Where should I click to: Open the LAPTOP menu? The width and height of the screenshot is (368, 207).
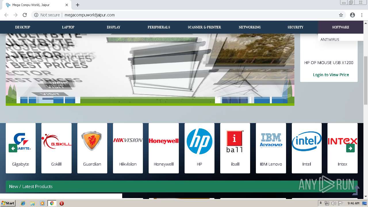[68, 27]
